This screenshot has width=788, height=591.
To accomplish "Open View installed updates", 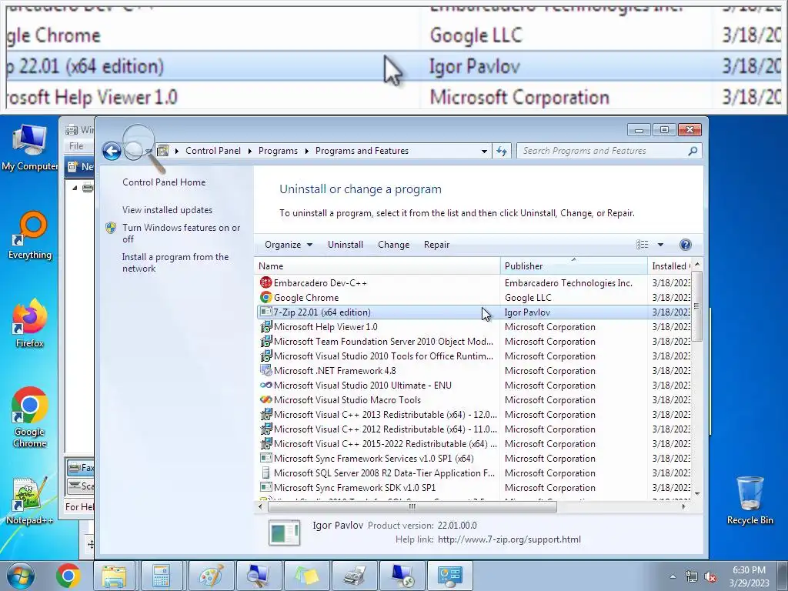I will (x=167, y=209).
